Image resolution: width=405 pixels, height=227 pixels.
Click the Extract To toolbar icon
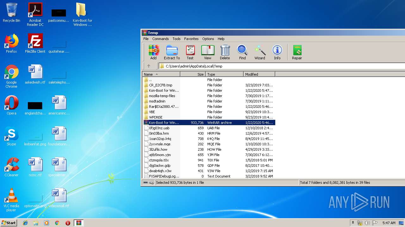click(172, 52)
